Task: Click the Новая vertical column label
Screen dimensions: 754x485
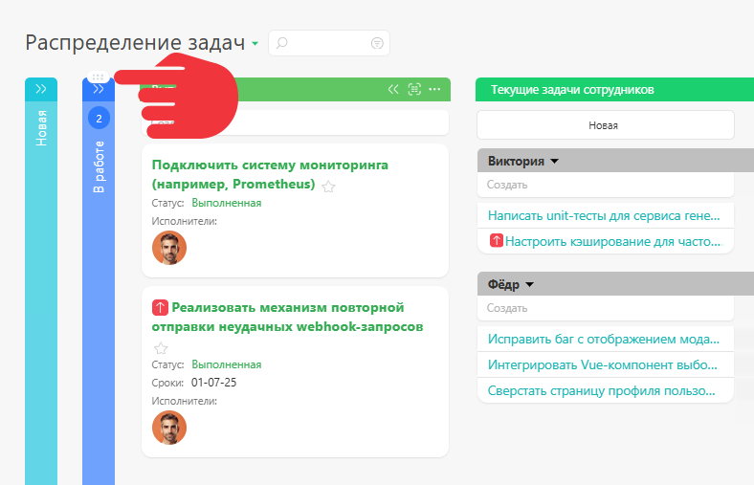Action: coord(41,128)
